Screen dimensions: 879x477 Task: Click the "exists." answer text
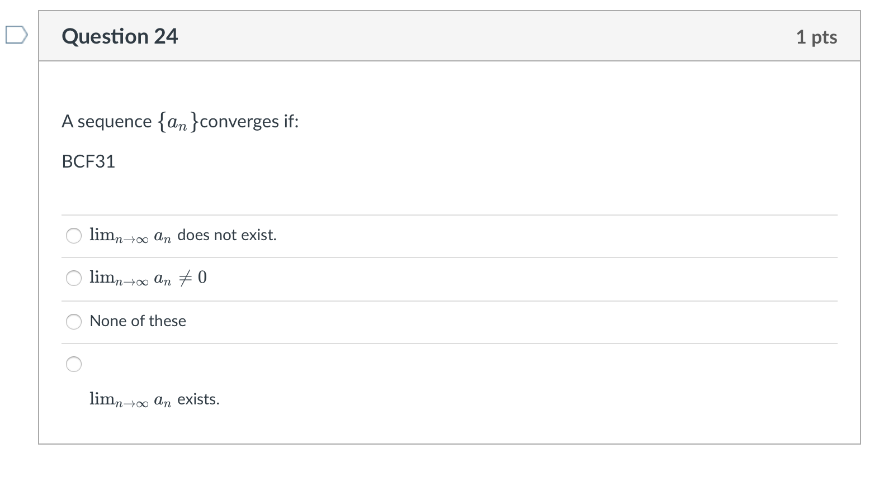(x=199, y=399)
